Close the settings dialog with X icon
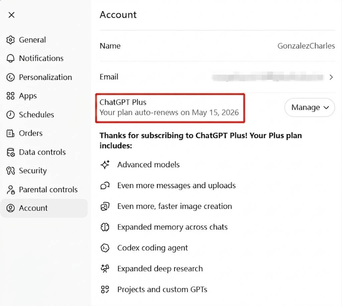The width and height of the screenshot is (342, 306). click(x=11, y=15)
